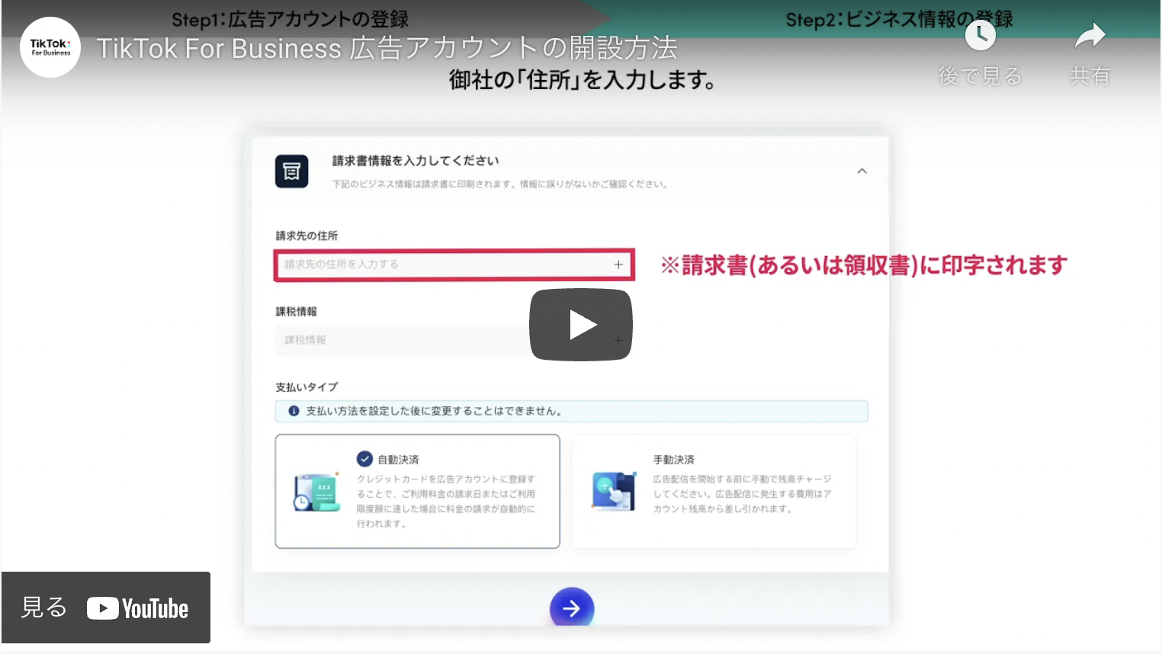
Task: Click the 課税情報 label
Action: click(x=296, y=311)
